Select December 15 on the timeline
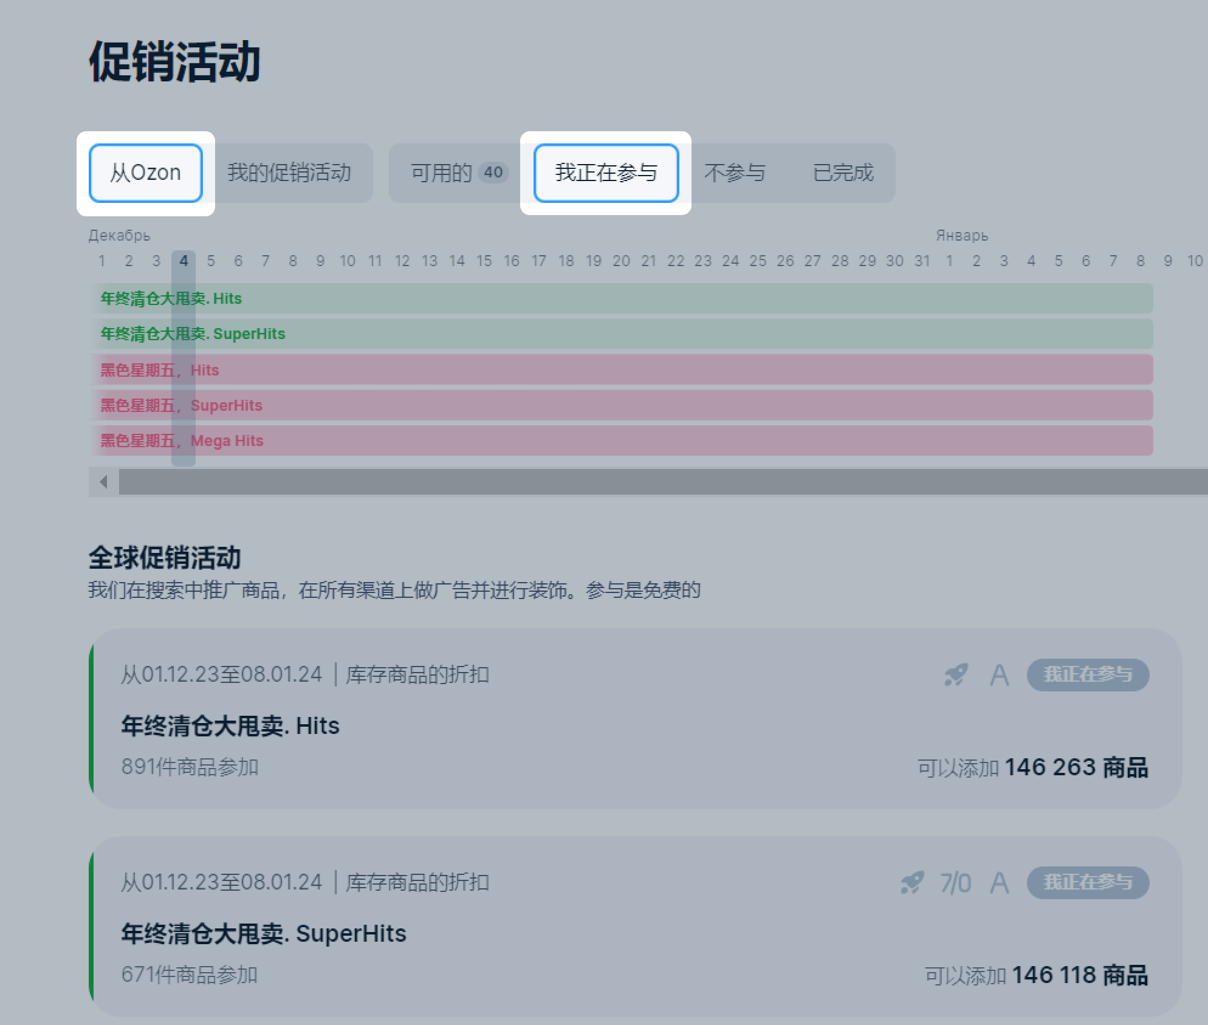Image resolution: width=1208 pixels, height=1025 pixels. [484, 261]
